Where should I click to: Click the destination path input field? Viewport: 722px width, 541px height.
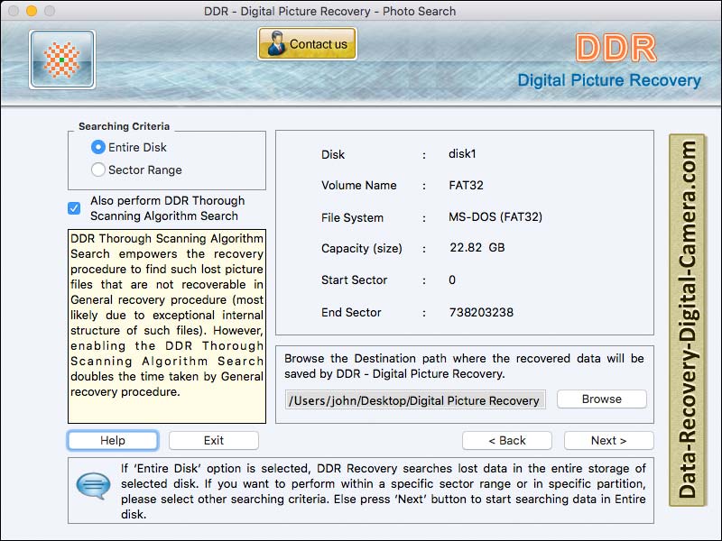(x=415, y=399)
